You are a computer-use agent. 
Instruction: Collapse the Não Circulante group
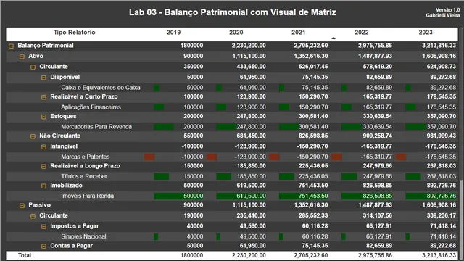point(33,136)
